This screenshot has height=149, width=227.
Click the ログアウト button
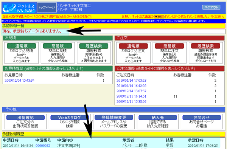pyautogui.click(x=211, y=7)
